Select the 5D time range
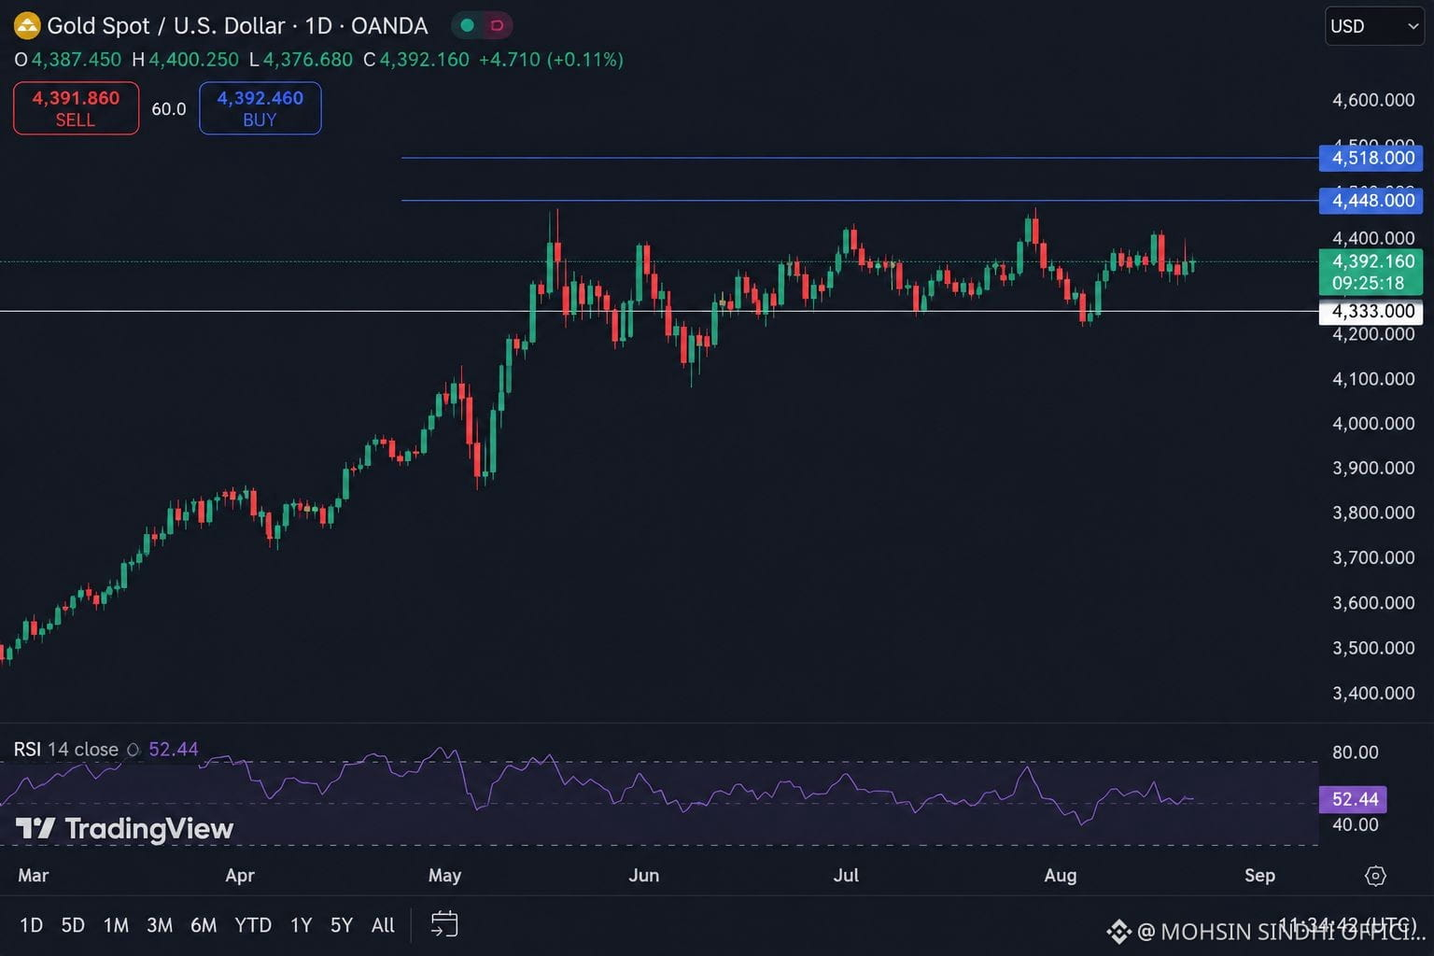Screen dimensions: 1434x956 tap(73, 925)
